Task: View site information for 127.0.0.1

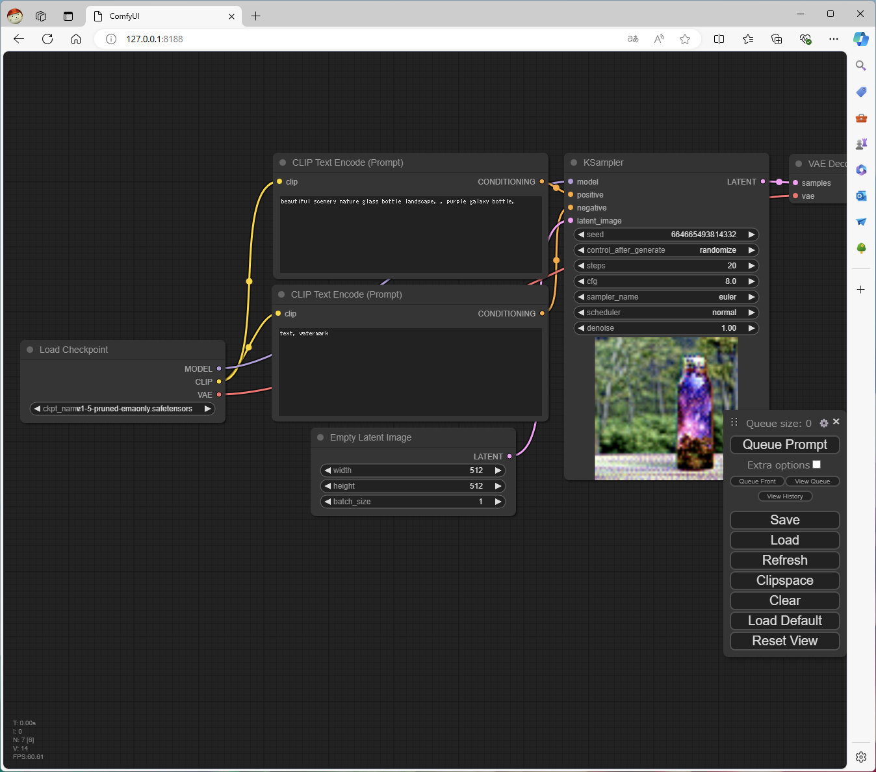Action: [x=111, y=39]
